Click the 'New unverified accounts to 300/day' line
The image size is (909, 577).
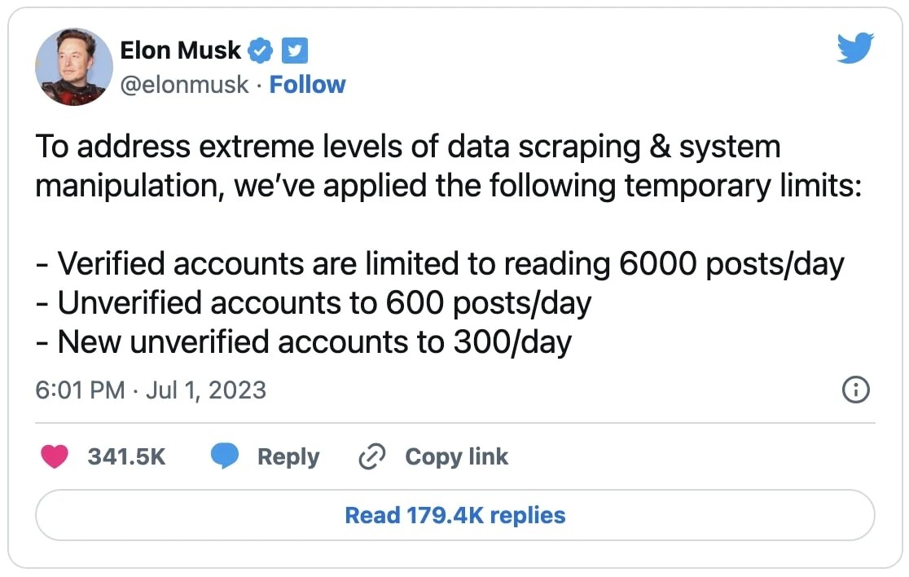click(304, 341)
